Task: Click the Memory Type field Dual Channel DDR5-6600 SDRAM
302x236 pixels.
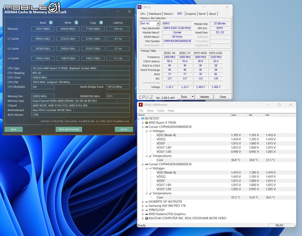Action: tap(80, 101)
